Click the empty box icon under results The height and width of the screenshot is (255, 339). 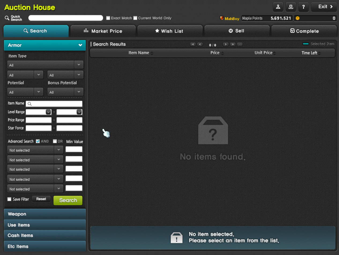click(213, 130)
